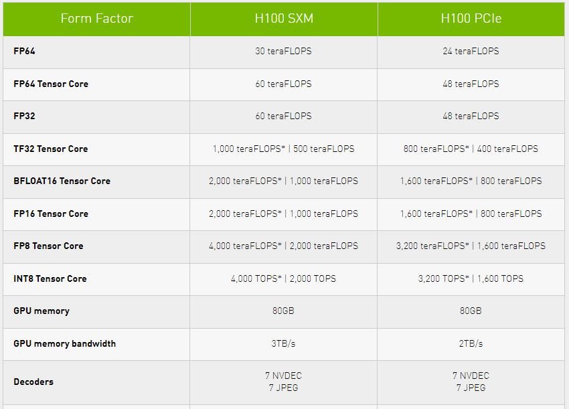Select the FP8 Tensor Core row label
The height and width of the screenshot is (409, 569).
click(x=48, y=246)
